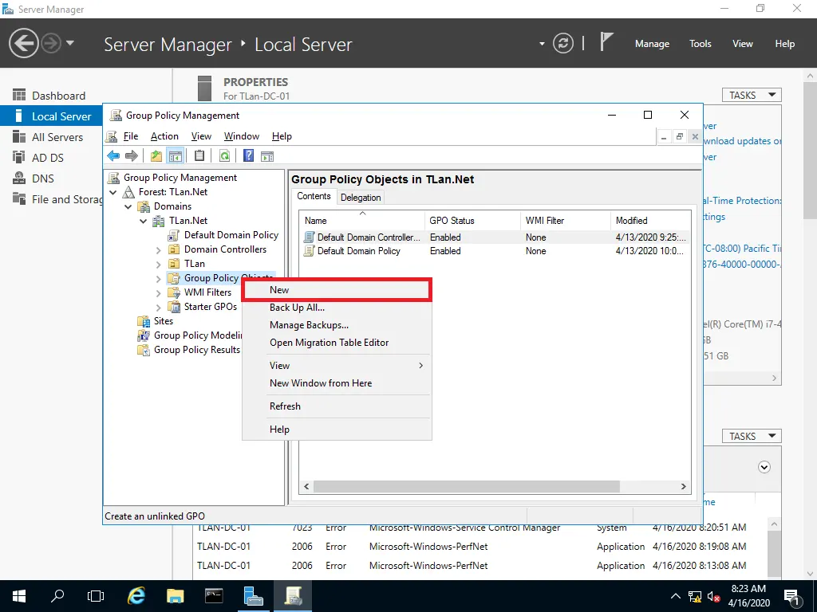
Task: Open the View submenu in context menu
Action: [x=337, y=365]
